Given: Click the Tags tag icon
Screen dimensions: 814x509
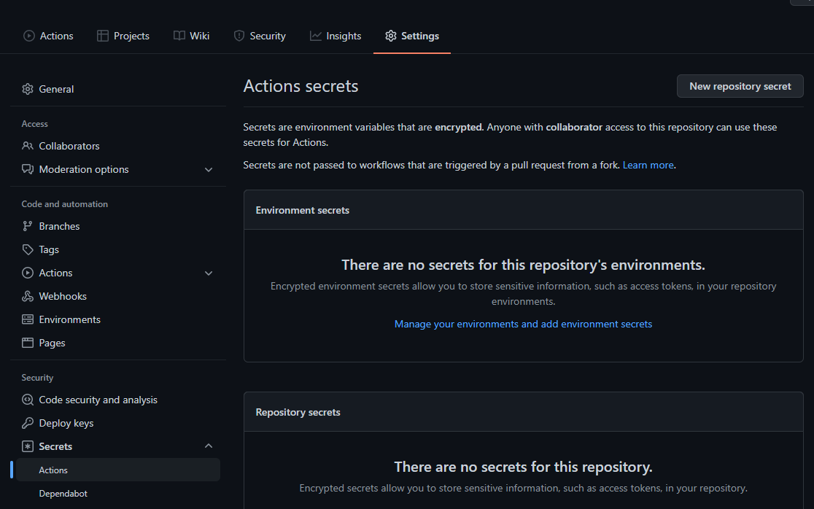Looking at the screenshot, I should (x=28, y=249).
